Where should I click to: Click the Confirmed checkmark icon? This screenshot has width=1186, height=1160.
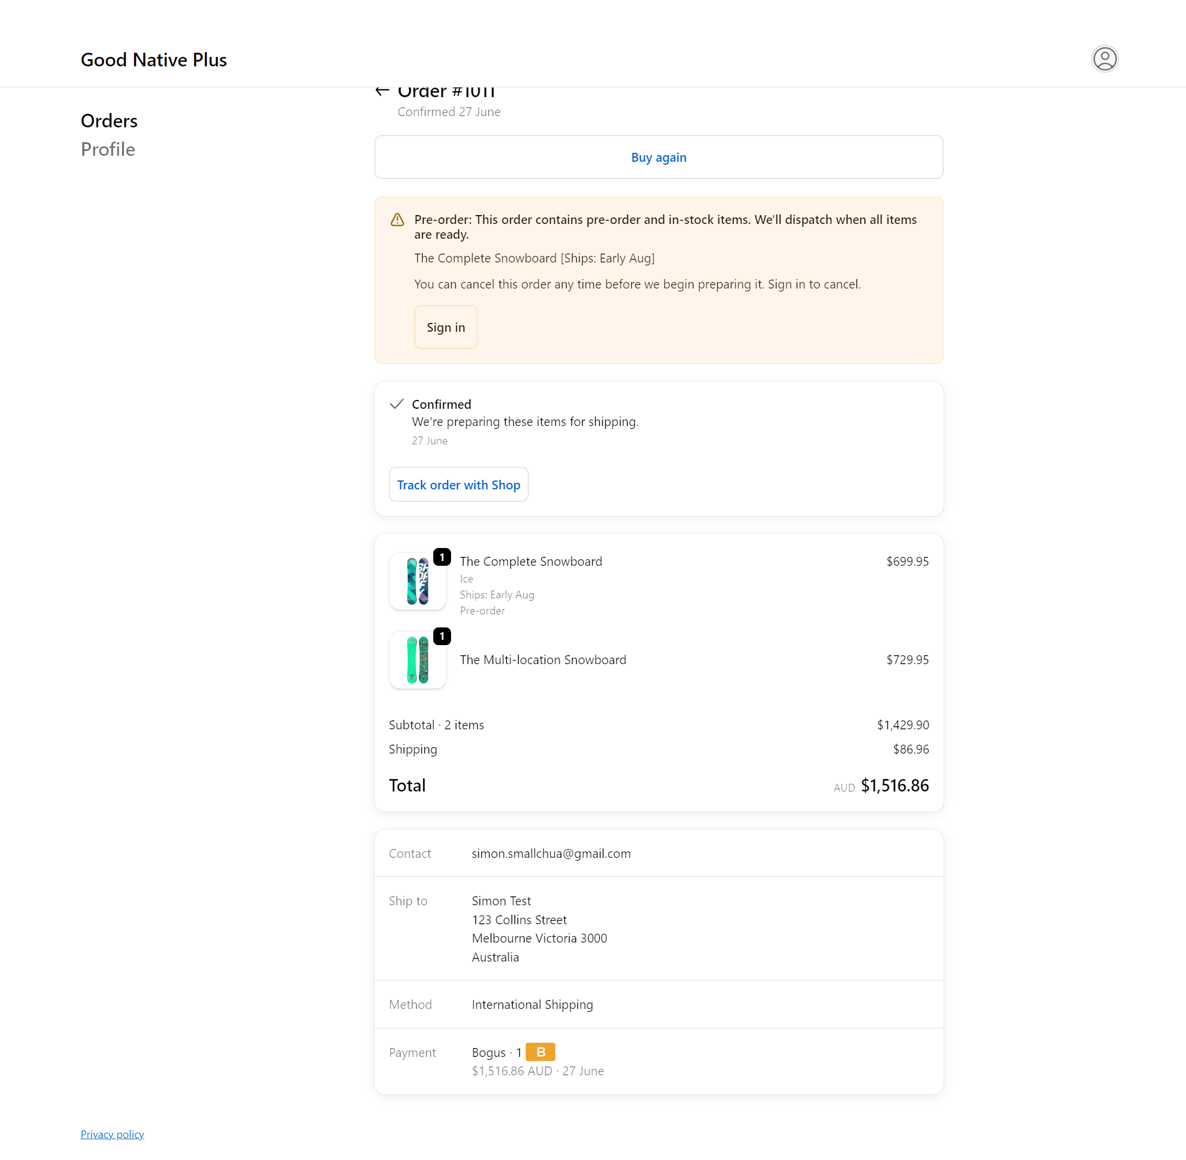point(397,404)
